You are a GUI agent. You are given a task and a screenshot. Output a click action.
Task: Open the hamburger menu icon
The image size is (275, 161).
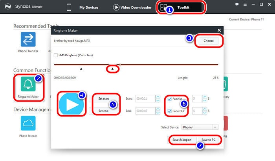pos(245,4)
